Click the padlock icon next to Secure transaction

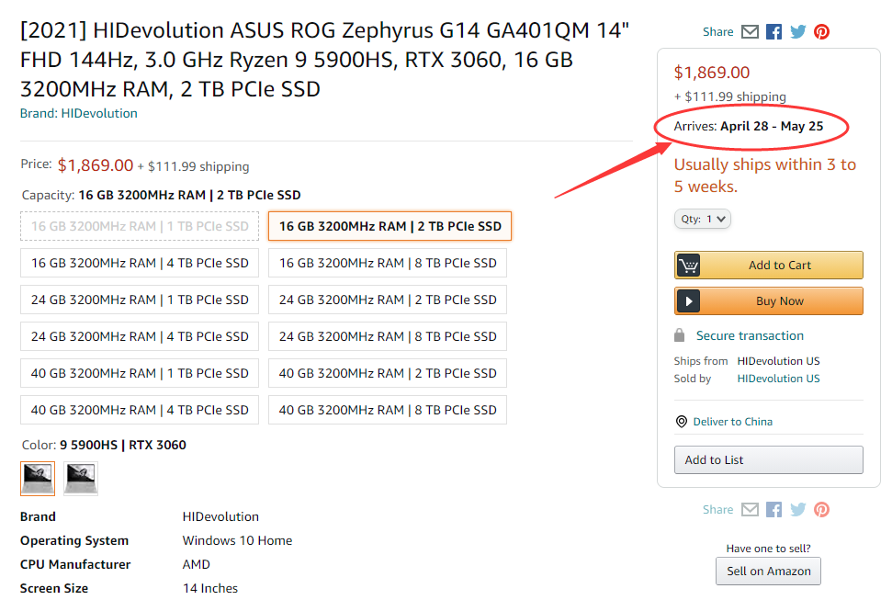[679, 335]
